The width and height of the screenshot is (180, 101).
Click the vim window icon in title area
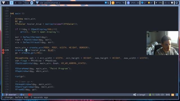coord(37,3)
